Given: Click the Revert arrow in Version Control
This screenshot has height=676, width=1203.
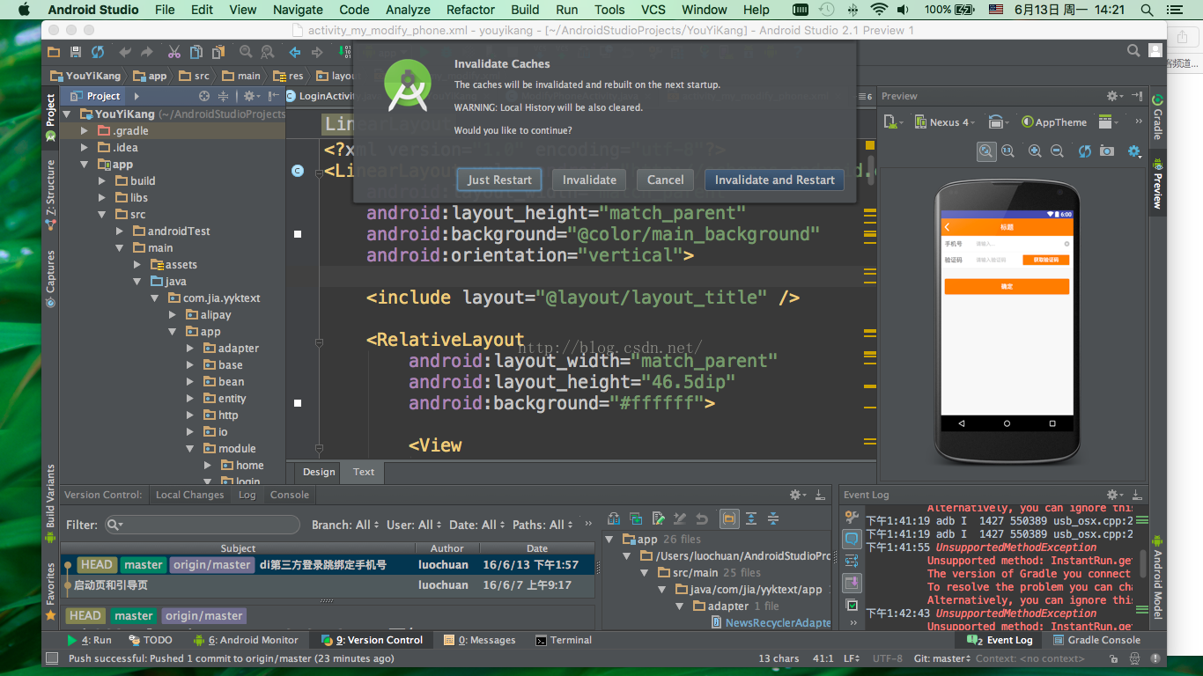Looking at the screenshot, I should pyautogui.click(x=702, y=518).
